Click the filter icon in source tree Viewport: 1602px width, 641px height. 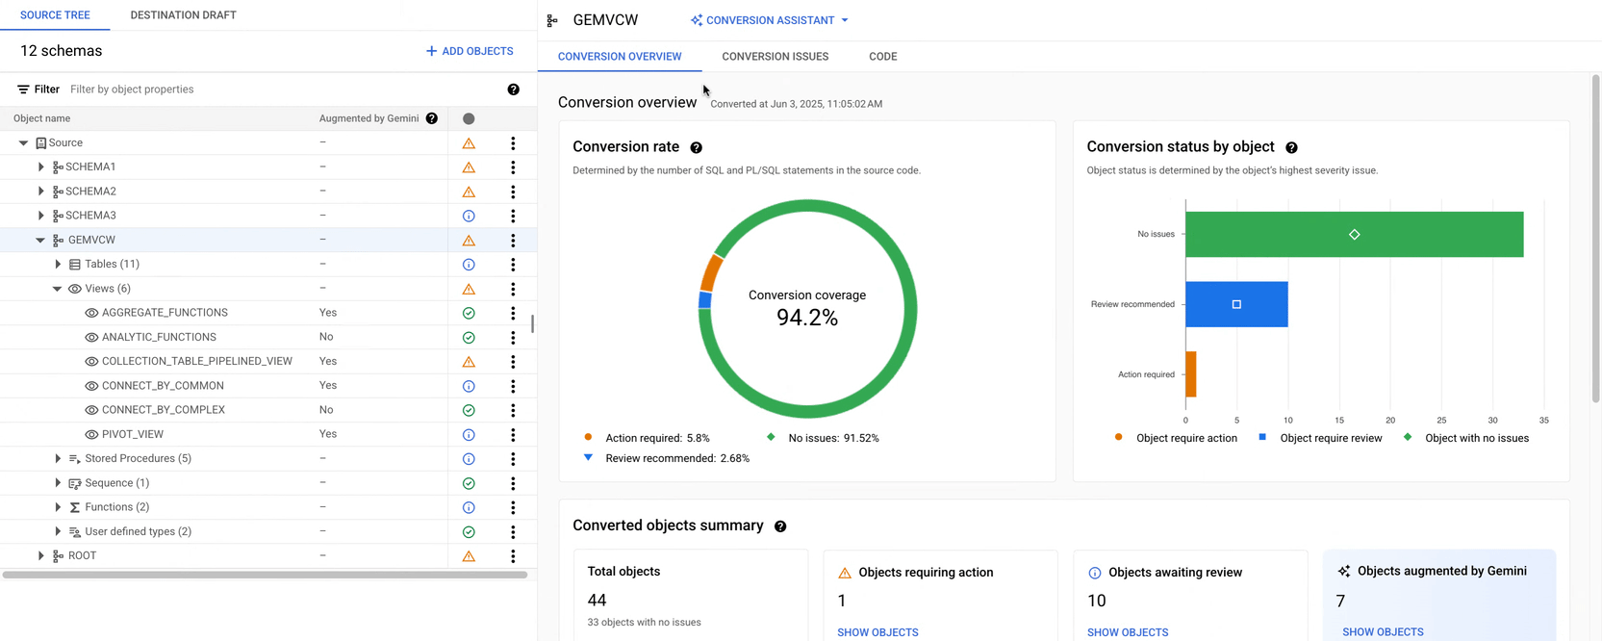point(23,90)
